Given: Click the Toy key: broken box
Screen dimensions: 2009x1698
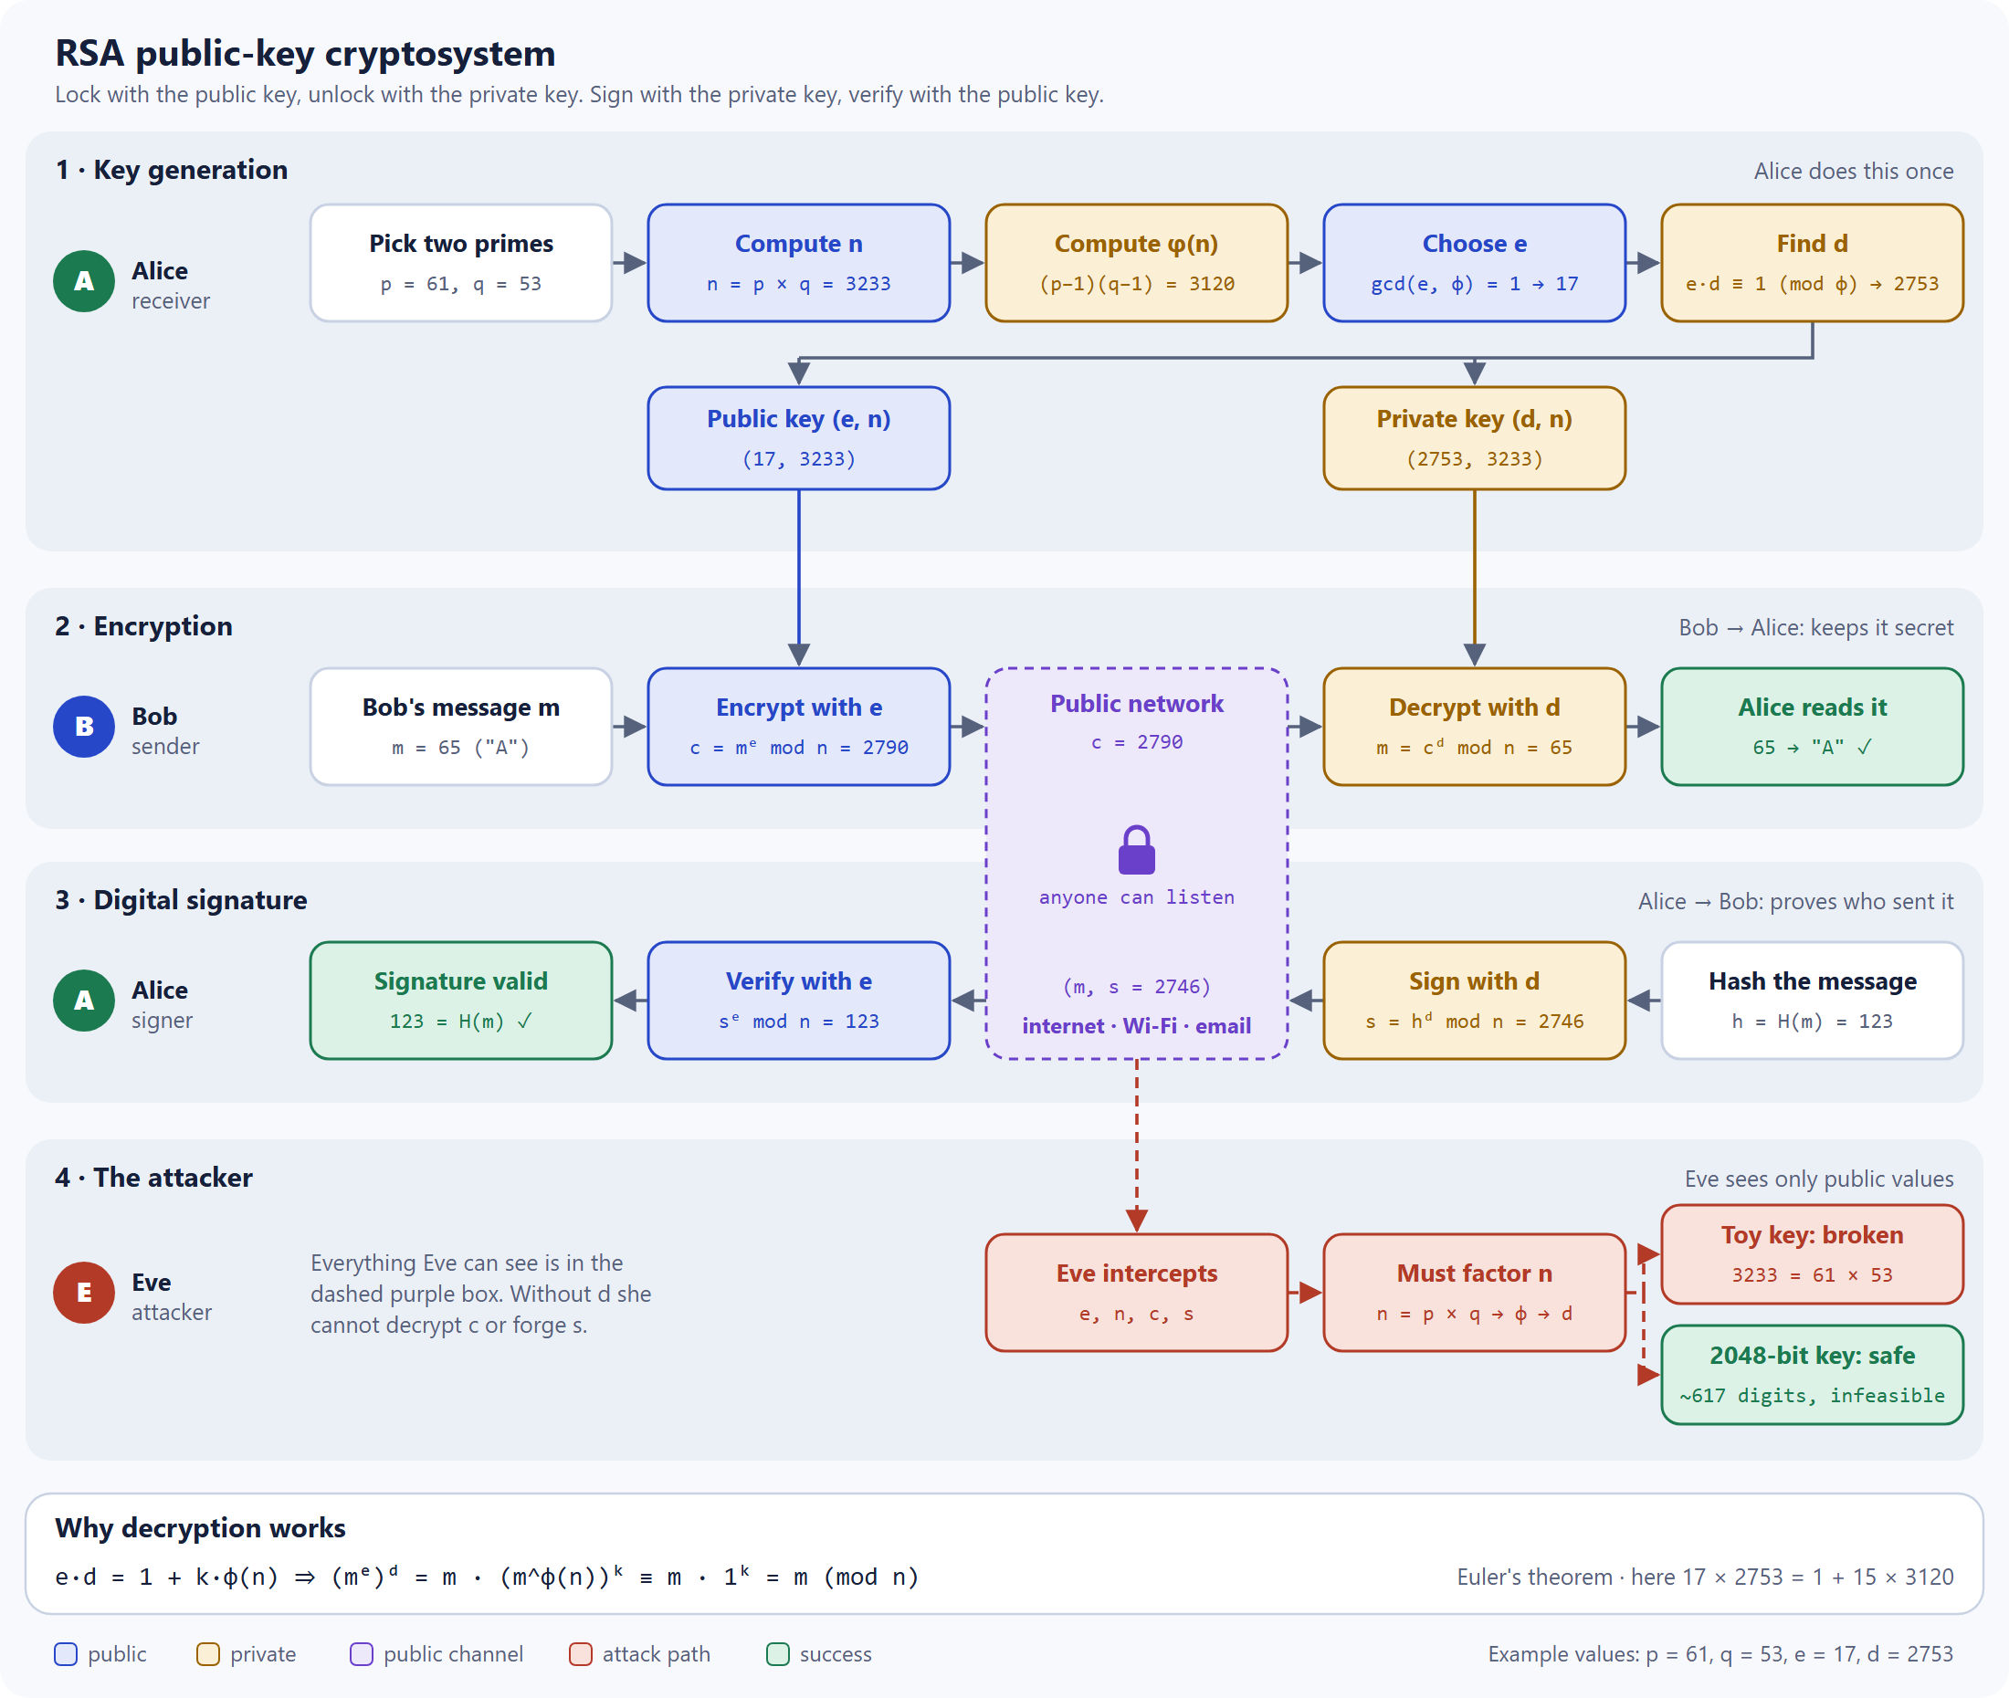Looking at the screenshot, I should pyautogui.click(x=1813, y=1254).
